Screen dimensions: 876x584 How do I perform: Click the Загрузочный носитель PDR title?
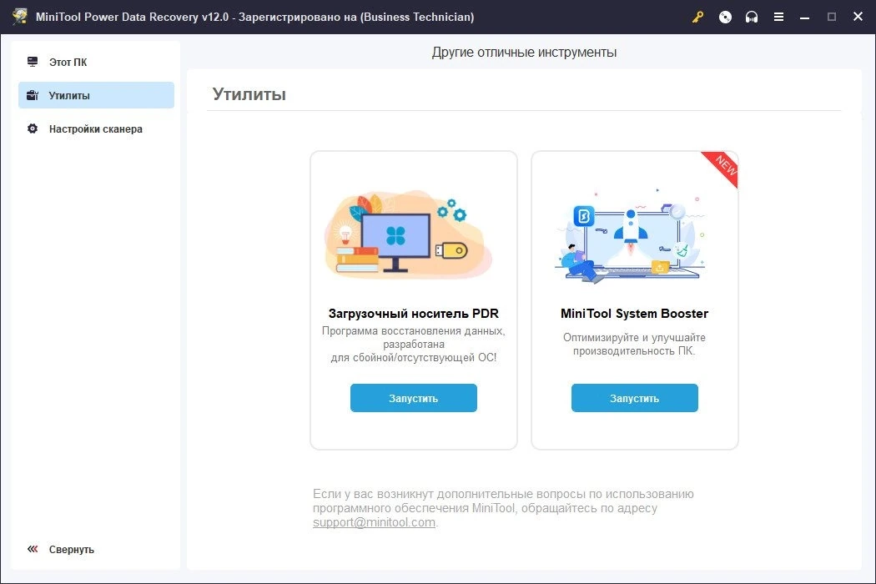(x=414, y=314)
